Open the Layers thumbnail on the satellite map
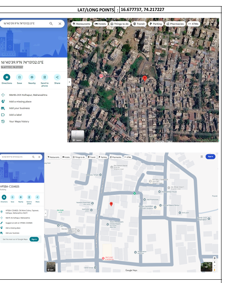This screenshot has width=228, height=283. pos(78,136)
